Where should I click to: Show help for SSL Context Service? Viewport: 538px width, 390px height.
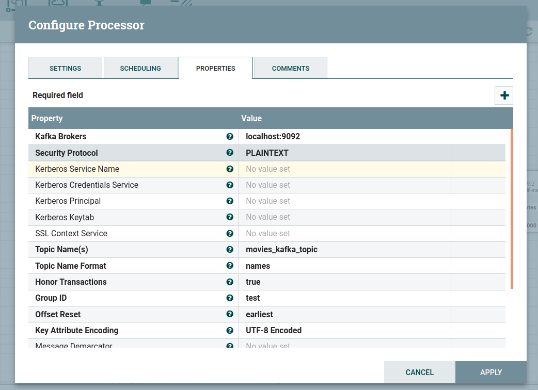click(x=230, y=233)
